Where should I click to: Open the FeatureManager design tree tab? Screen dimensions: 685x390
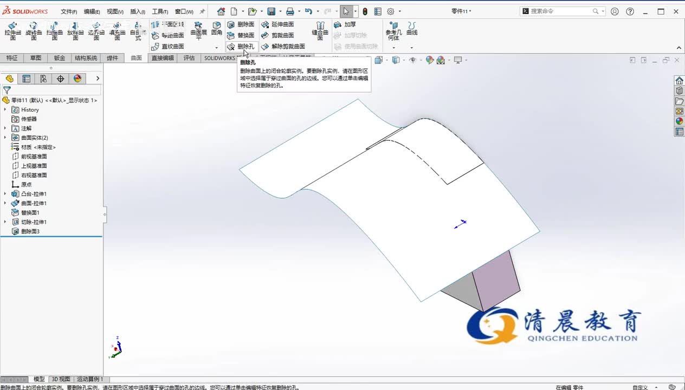tap(9, 79)
